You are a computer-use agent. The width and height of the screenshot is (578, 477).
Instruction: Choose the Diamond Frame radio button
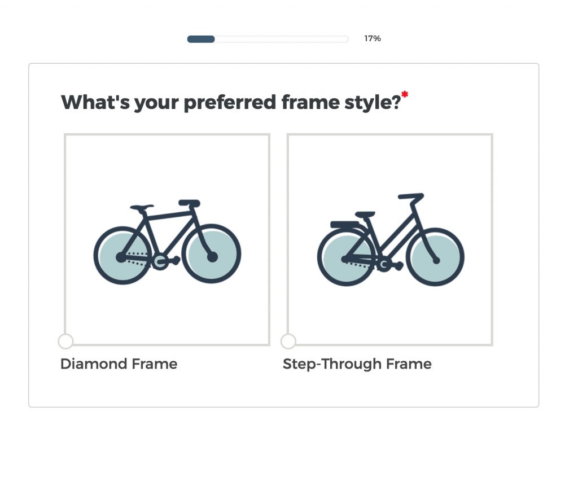(x=65, y=341)
